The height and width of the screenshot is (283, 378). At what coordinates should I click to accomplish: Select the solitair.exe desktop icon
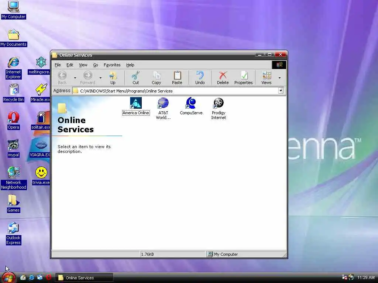(41, 120)
